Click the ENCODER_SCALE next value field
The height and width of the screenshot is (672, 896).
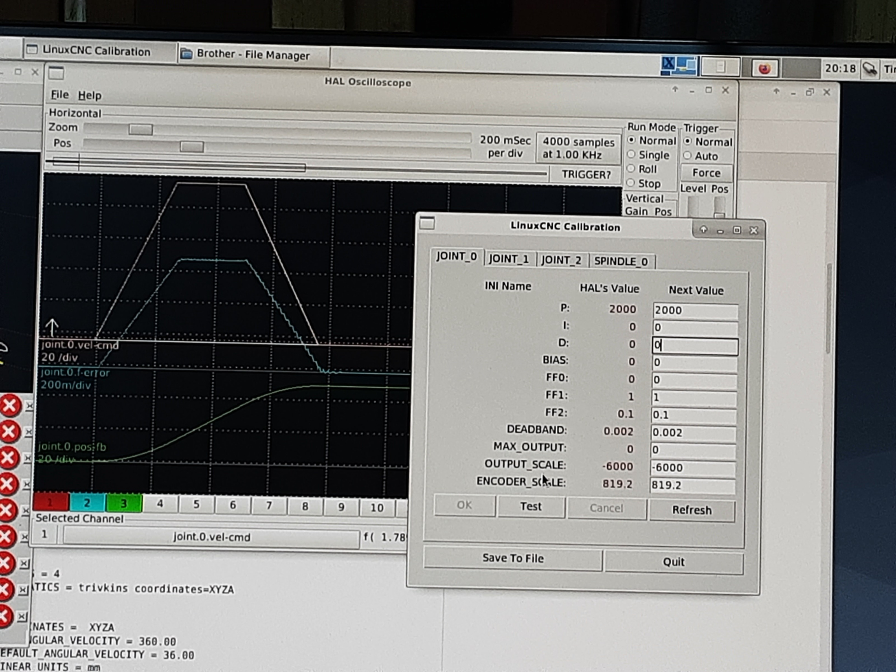tap(692, 485)
